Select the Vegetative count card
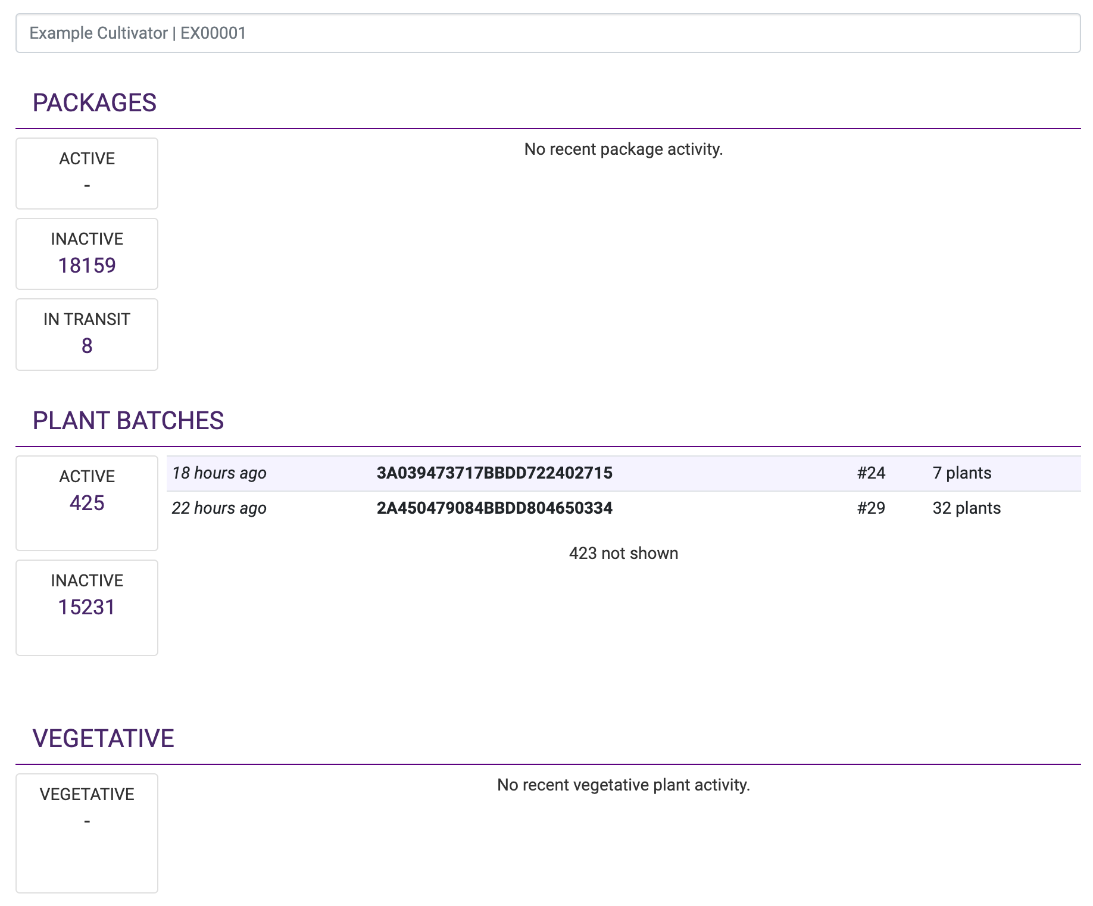This screenshot has height=906, width=1093. coord(87,833)
